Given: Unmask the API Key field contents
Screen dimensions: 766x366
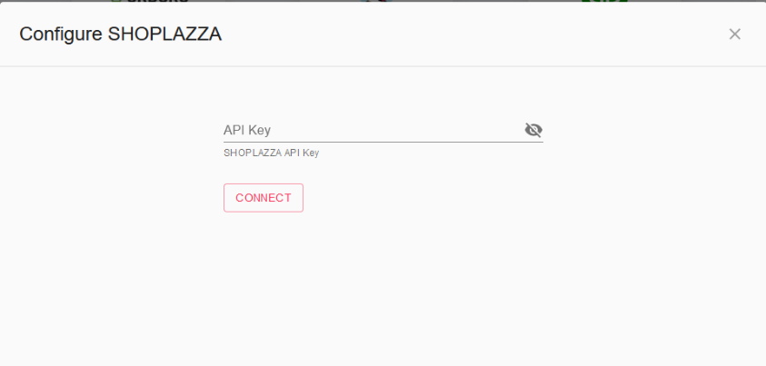Looking at the screenshot, I should click(533, 130).
